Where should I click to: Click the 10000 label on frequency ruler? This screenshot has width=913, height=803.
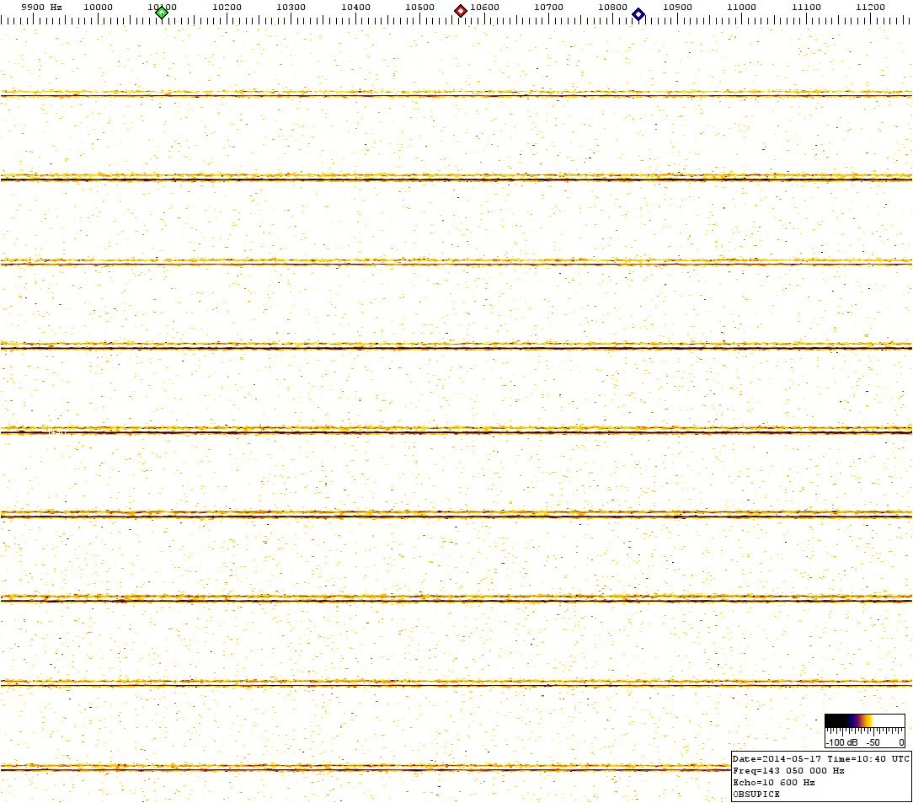coord(98,7)
